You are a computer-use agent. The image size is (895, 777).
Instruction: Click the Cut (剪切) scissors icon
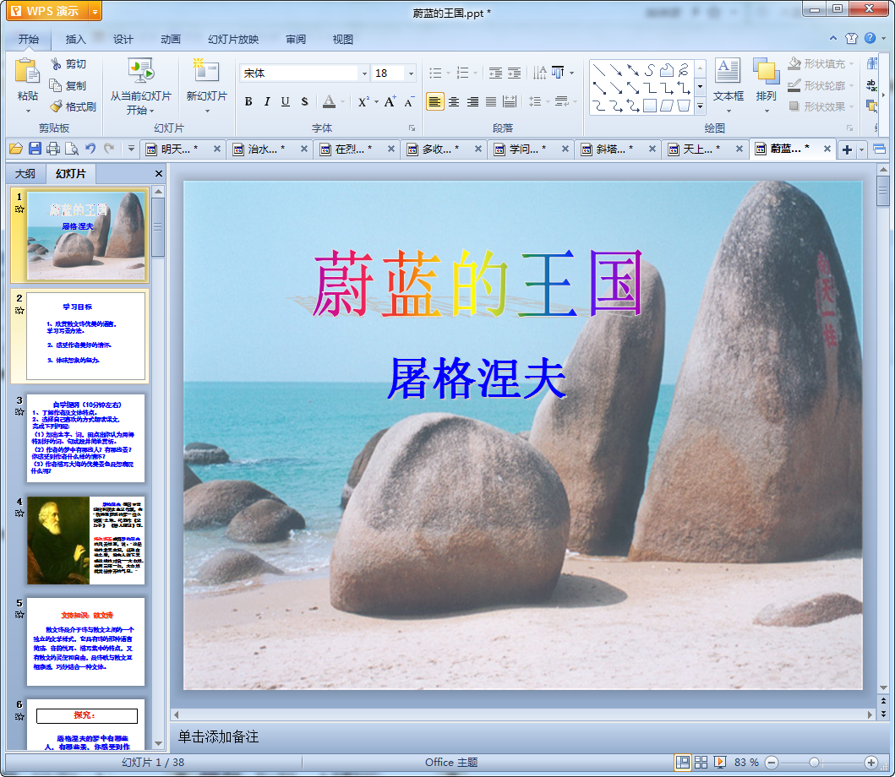tap(56, 63)
